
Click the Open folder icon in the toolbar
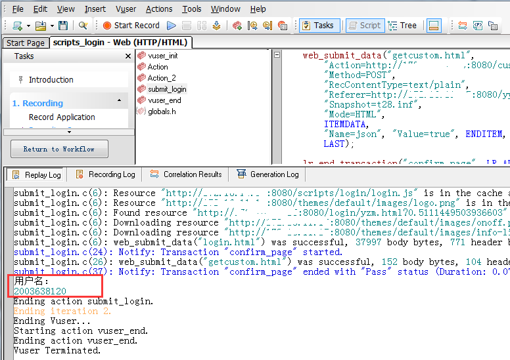pos(41,26)
